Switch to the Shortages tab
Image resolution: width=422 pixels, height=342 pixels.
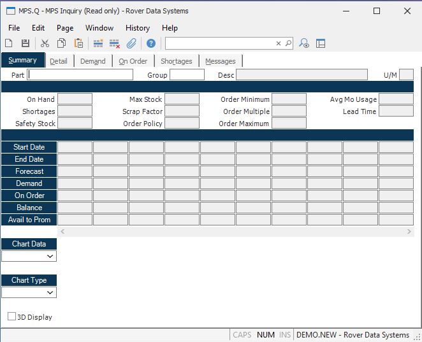(x=176, y=61)
